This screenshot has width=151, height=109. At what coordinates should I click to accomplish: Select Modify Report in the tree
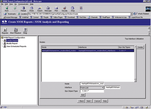click(12, 43)
